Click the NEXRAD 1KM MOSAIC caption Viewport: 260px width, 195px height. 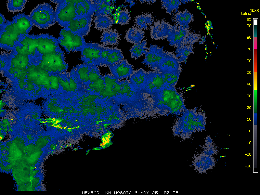(107, 193)
